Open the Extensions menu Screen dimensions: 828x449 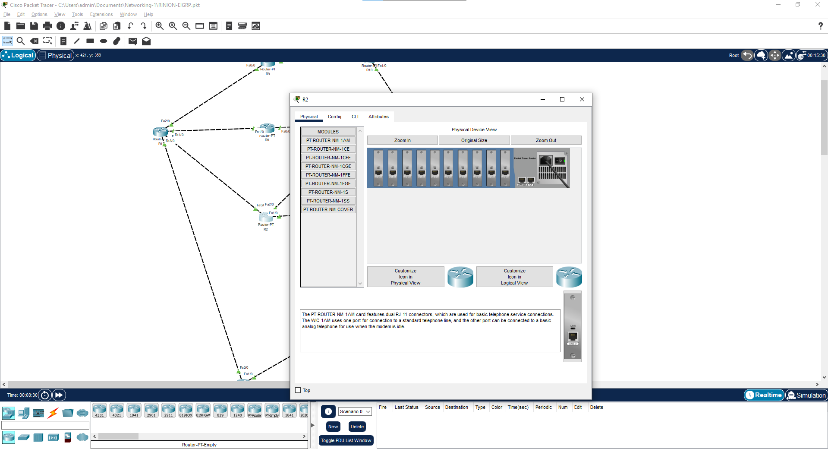pos(101,14)
